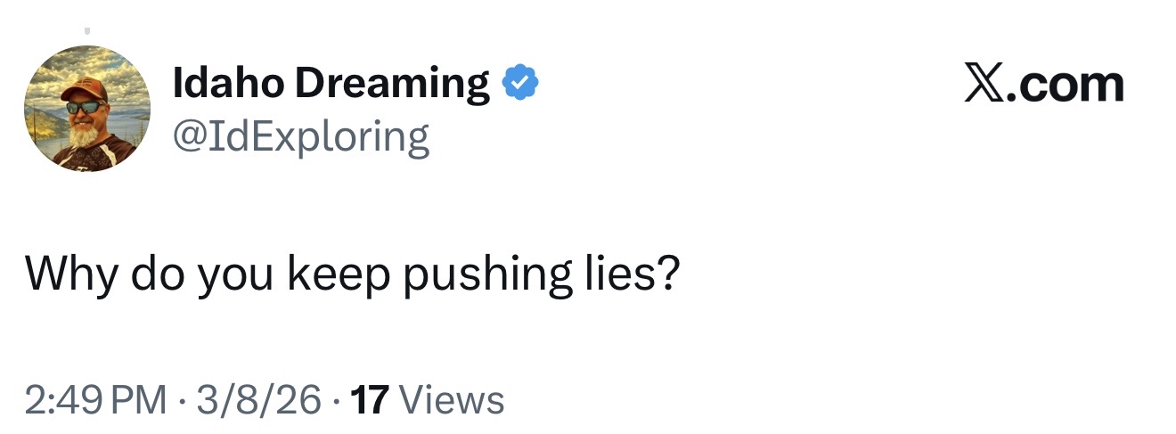Click the "Views" label
Screen dimensions: 1176x434
[x=452, y=400]
